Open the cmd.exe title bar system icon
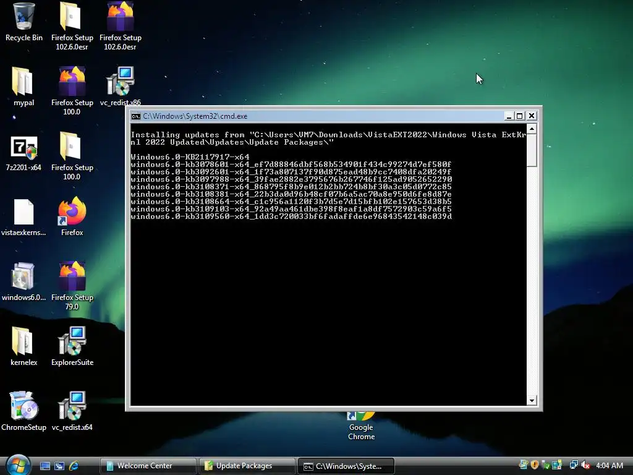 (x=135, y=116)
